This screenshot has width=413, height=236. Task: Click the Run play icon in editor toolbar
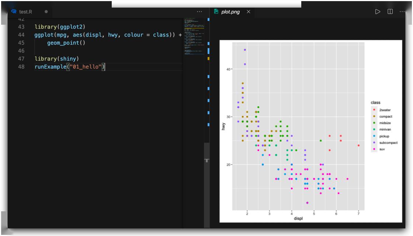[378, 11]
